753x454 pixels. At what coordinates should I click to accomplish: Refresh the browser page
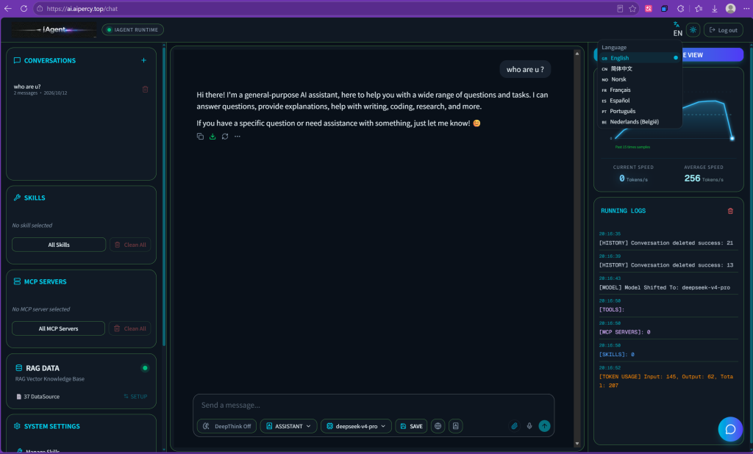click(x=24, y=9)
